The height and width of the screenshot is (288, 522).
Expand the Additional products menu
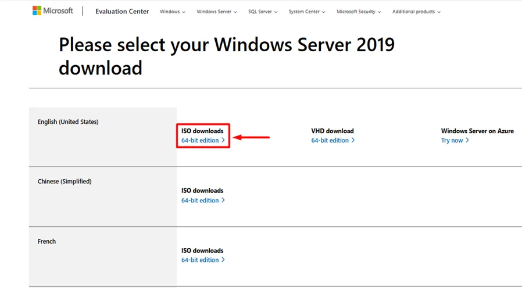[x=416, y=12]
